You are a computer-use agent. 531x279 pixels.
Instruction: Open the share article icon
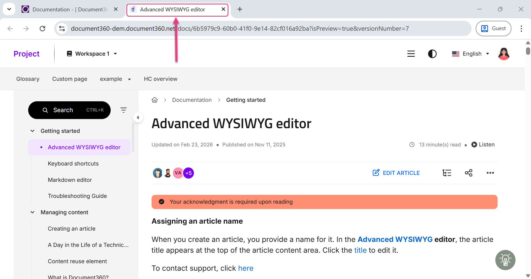click(468, 173)
